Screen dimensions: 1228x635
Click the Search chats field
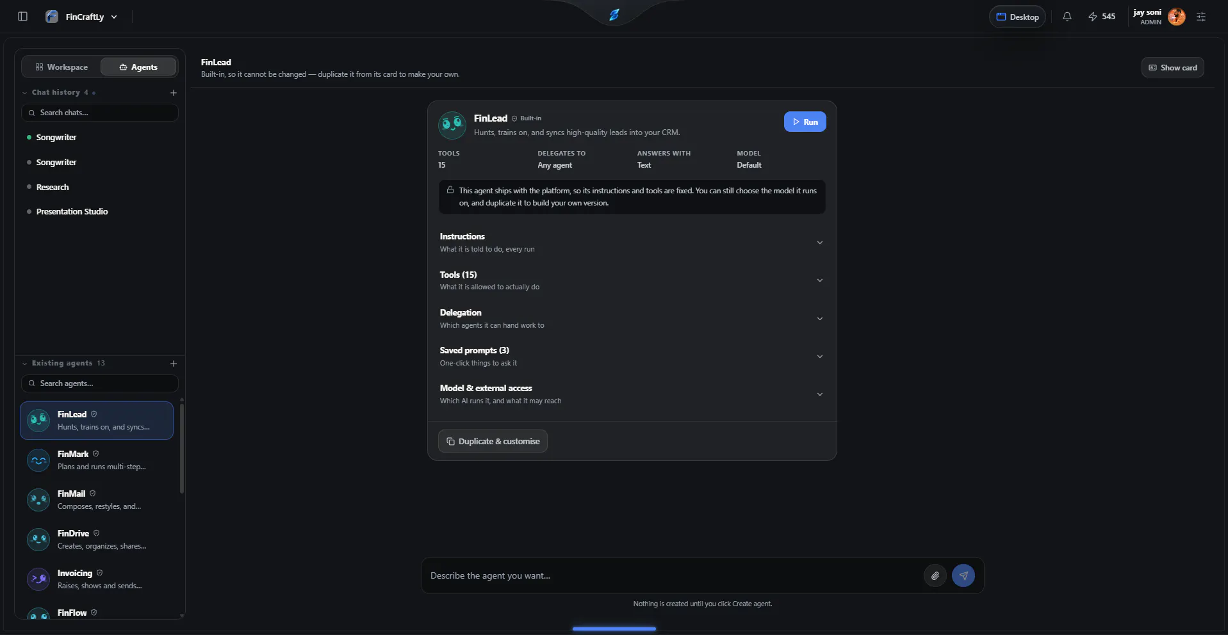pos(100,113)
